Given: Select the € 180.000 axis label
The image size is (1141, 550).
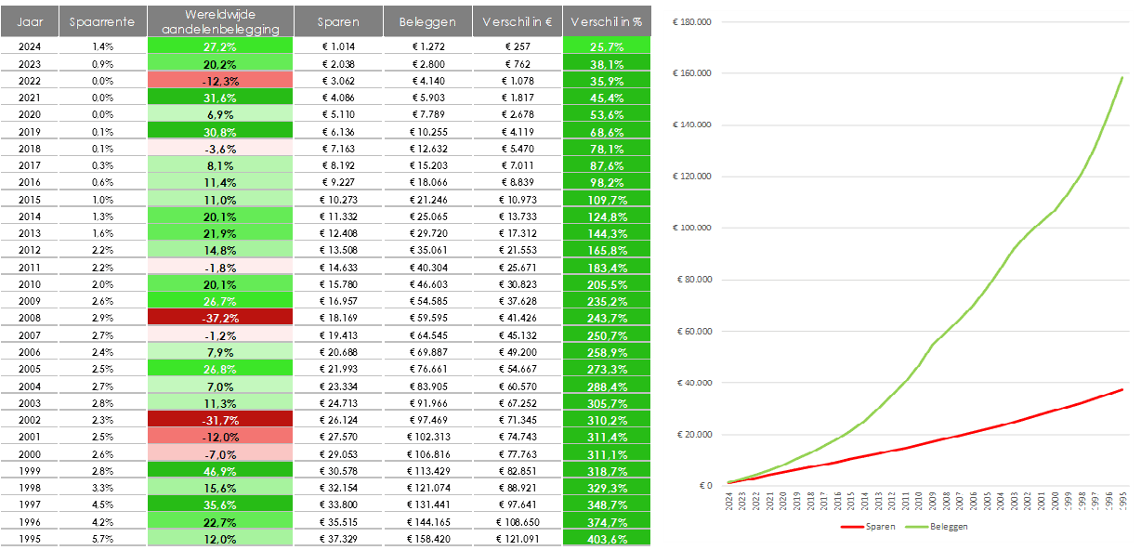Looking at the screenshot, I should point(692,21).
